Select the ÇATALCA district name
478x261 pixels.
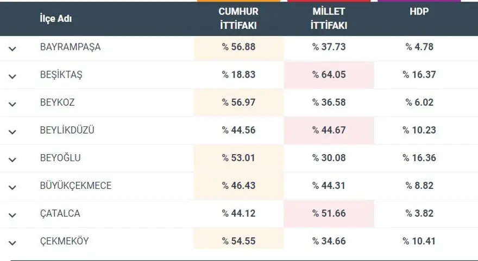(x=60, y=214)
